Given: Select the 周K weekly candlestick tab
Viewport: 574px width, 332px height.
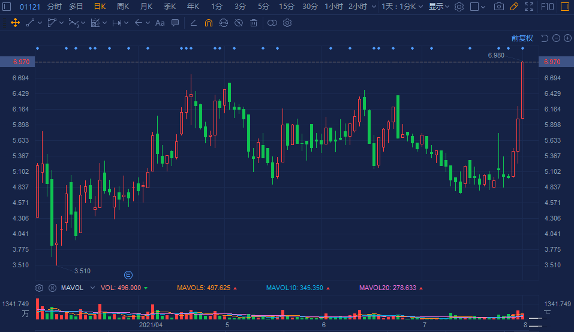Looking at the screenshot, I should pyautogui.click(x=123, y=7).
